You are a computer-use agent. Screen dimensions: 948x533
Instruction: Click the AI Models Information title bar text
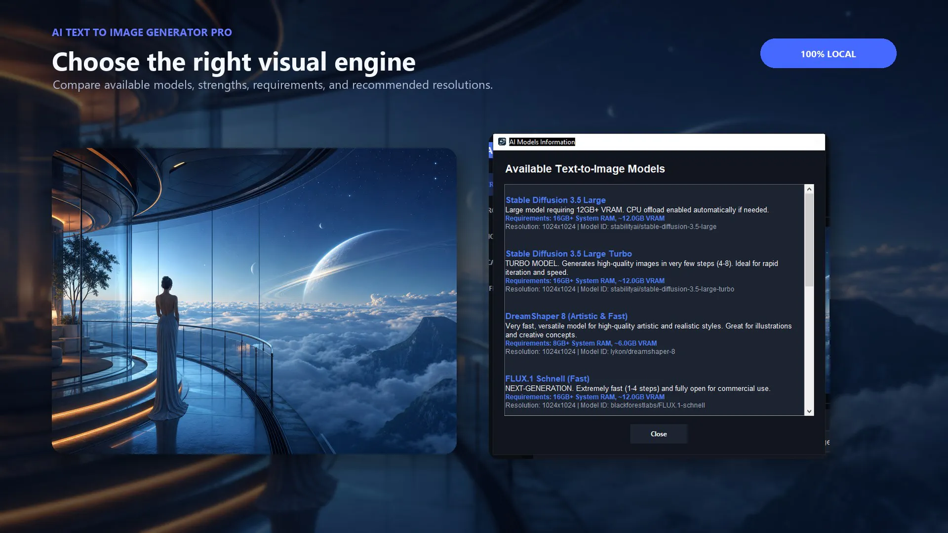pos(542,142)
